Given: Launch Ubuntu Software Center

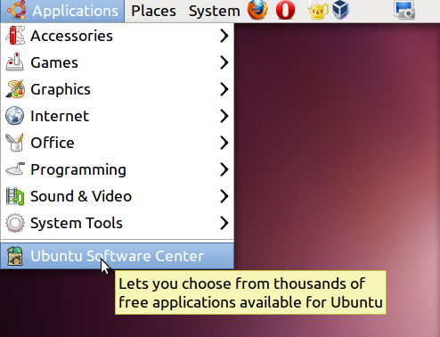Looking at the screenshot, I should [x=118, y=256].
